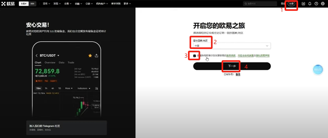Click the chart settings icon beside Indicators

pyautogui.click(x=97, y=88)
